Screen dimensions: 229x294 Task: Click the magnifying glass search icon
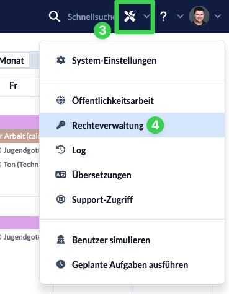point(55,16)
